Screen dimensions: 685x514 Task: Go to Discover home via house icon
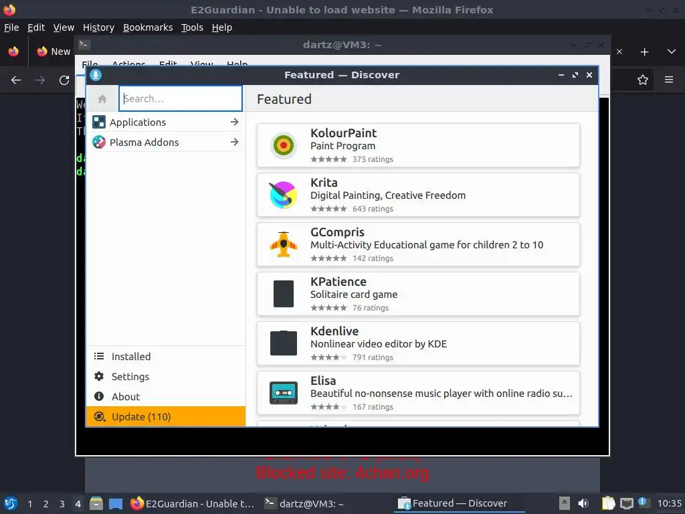click(102, 99)
